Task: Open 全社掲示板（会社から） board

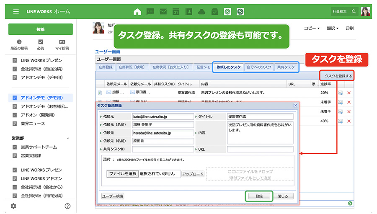Action: tap(41, 187)
